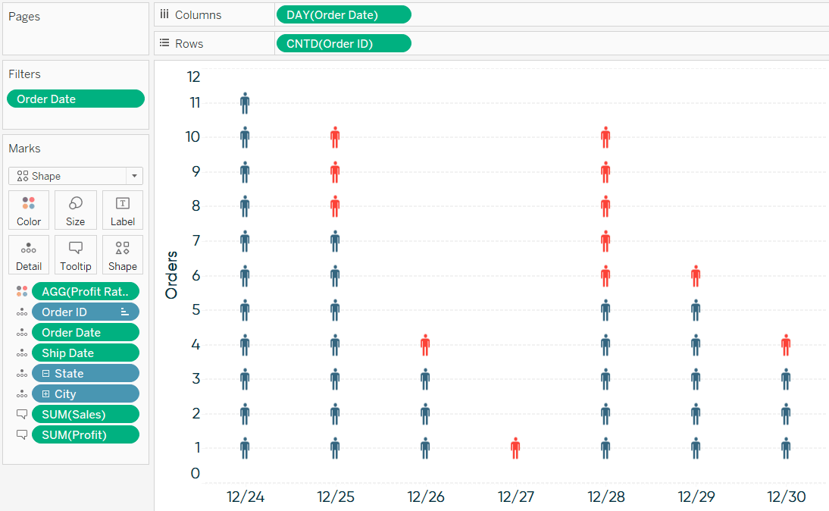This screenshot has height=511, width=829.
Task: Open the Shape mark type dropdown
Action: (76, 176)
